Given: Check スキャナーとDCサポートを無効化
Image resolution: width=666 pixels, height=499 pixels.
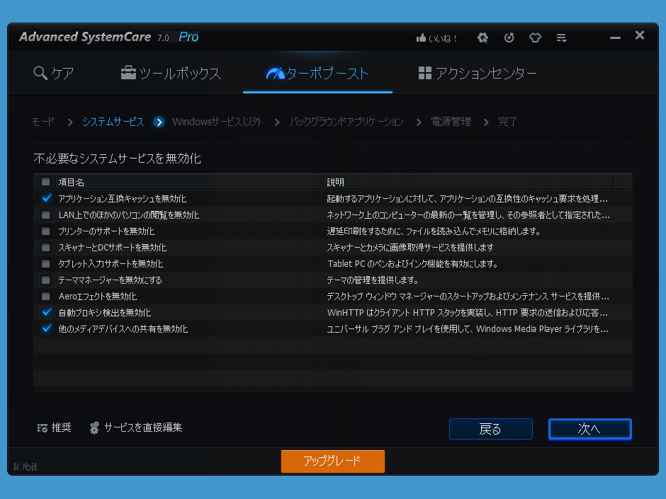Looking at the screenshot, I should click(45, 248).
